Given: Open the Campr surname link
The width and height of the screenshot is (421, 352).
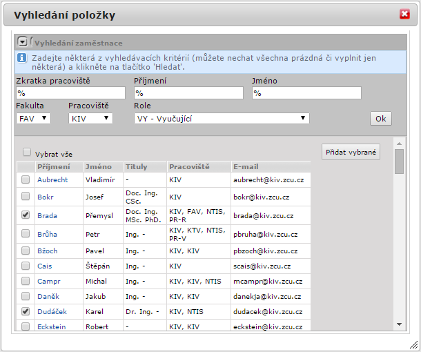Looking at the screenshot, I should coord(49,282).
